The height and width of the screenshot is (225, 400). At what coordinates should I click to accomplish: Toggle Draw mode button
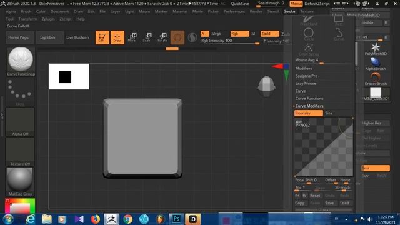tap(117, 37)
